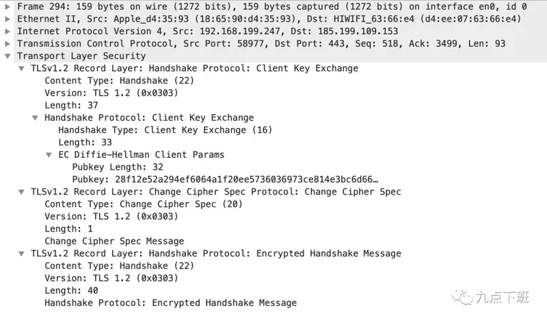Expand the Frame 294 row arrow
The height and width of the screenshot is (321, 547).
tap(8, 6)
